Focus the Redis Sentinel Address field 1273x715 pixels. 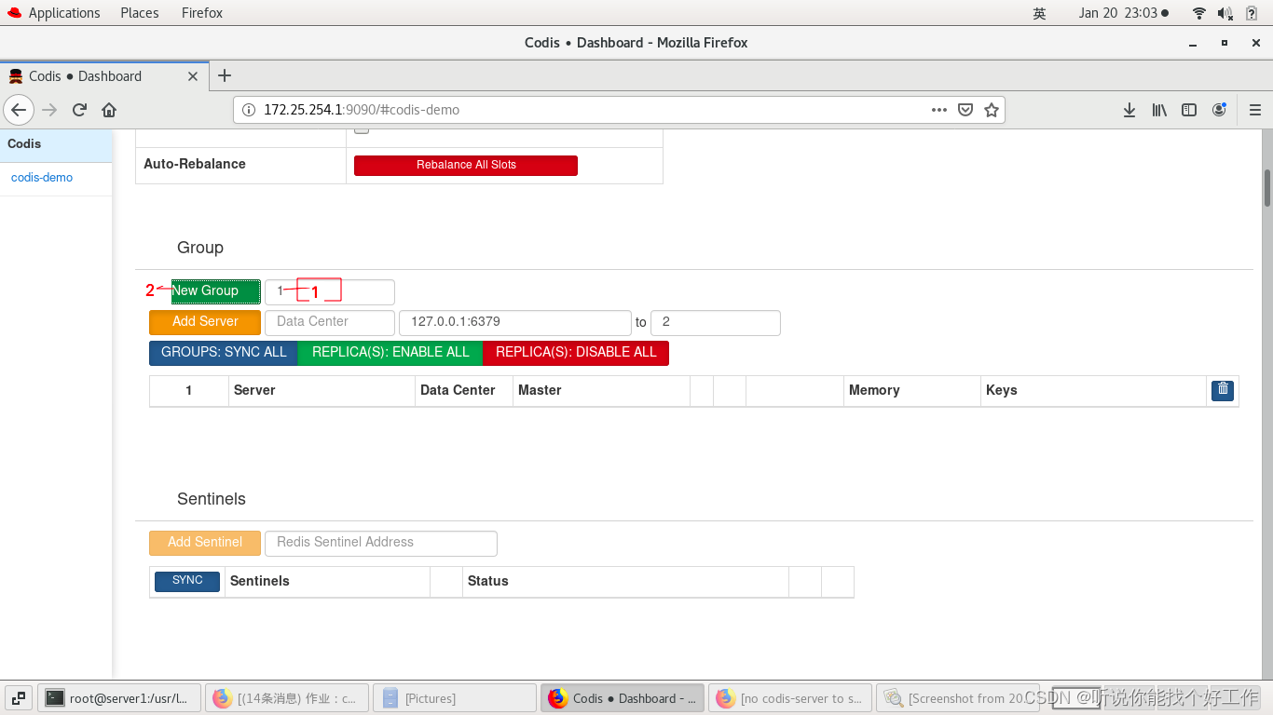[381, 543]
